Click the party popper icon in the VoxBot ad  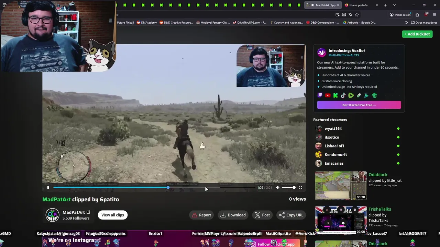click(x=366, y=96)
